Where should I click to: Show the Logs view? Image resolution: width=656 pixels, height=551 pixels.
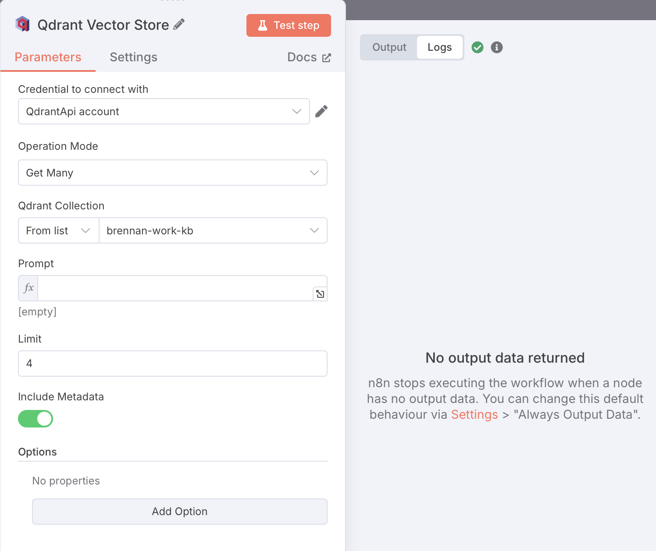click(x=440, y=47)
